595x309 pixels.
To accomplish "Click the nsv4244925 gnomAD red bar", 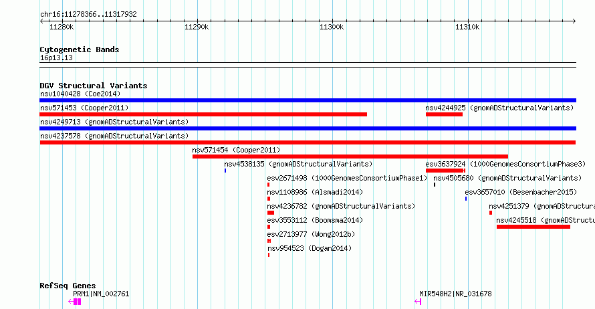I will (444, 114).
